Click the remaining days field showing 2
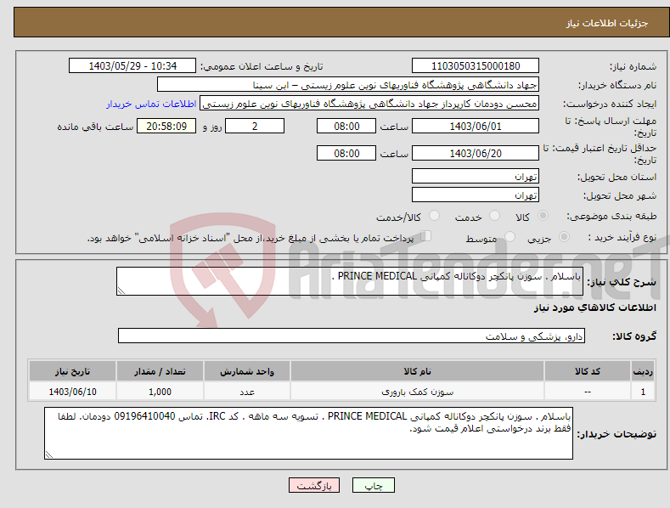 pyautogui.click(x=255, y=126)
